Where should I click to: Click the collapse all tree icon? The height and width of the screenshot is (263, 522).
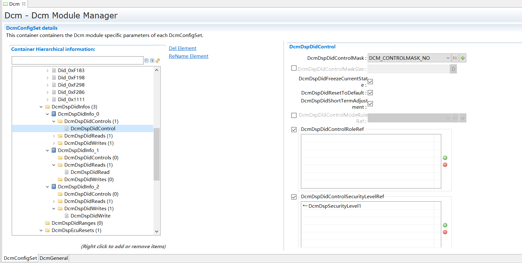[146, 61]
